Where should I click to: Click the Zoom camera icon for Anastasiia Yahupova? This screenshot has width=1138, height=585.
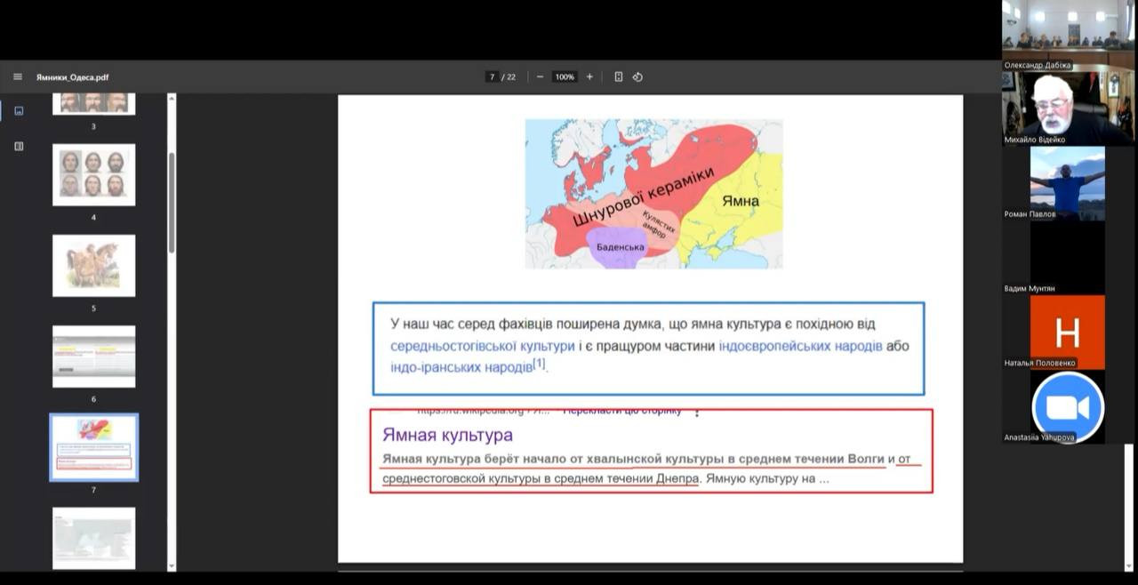coord(1067,407)
